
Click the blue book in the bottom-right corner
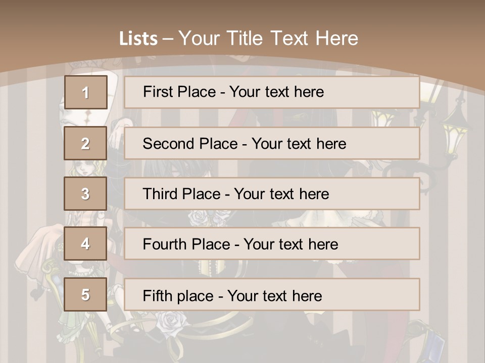(x=433, y=343)
